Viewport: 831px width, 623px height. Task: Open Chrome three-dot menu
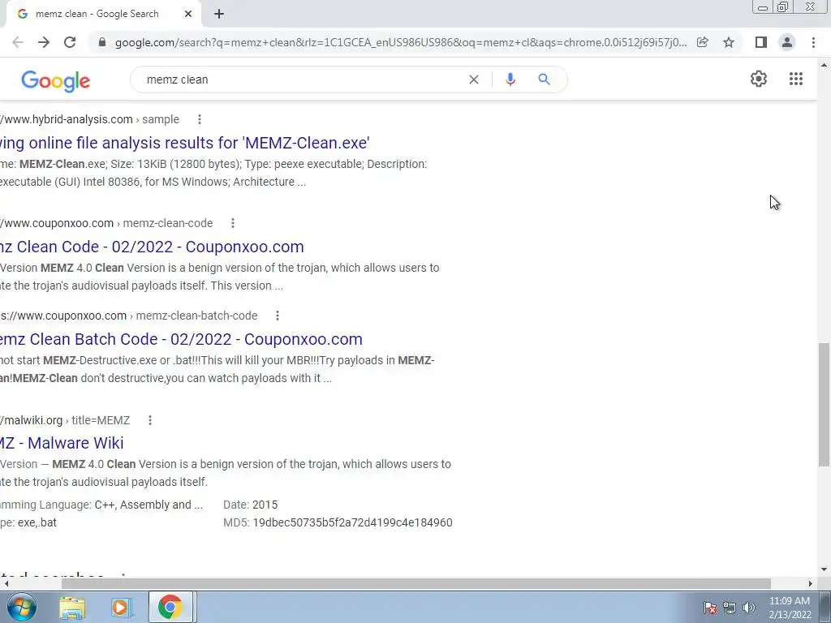pyautogui.click(x=813, y=42)
